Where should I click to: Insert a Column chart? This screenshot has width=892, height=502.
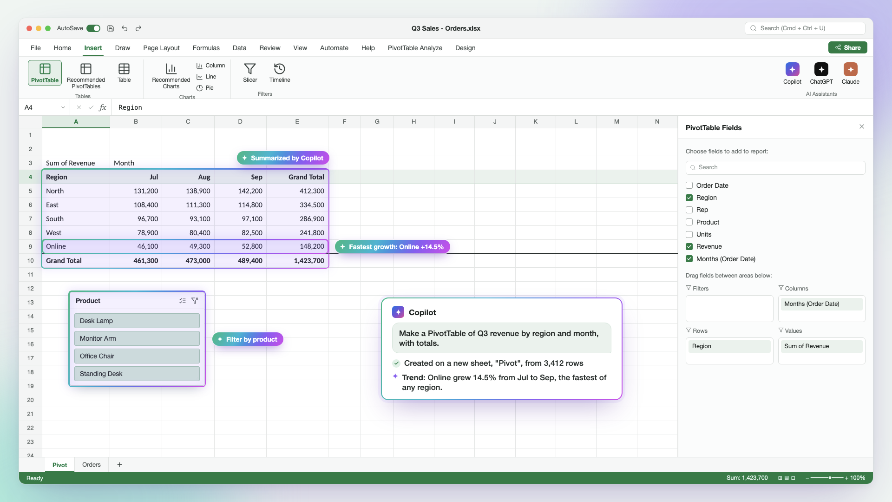[210, 66]
